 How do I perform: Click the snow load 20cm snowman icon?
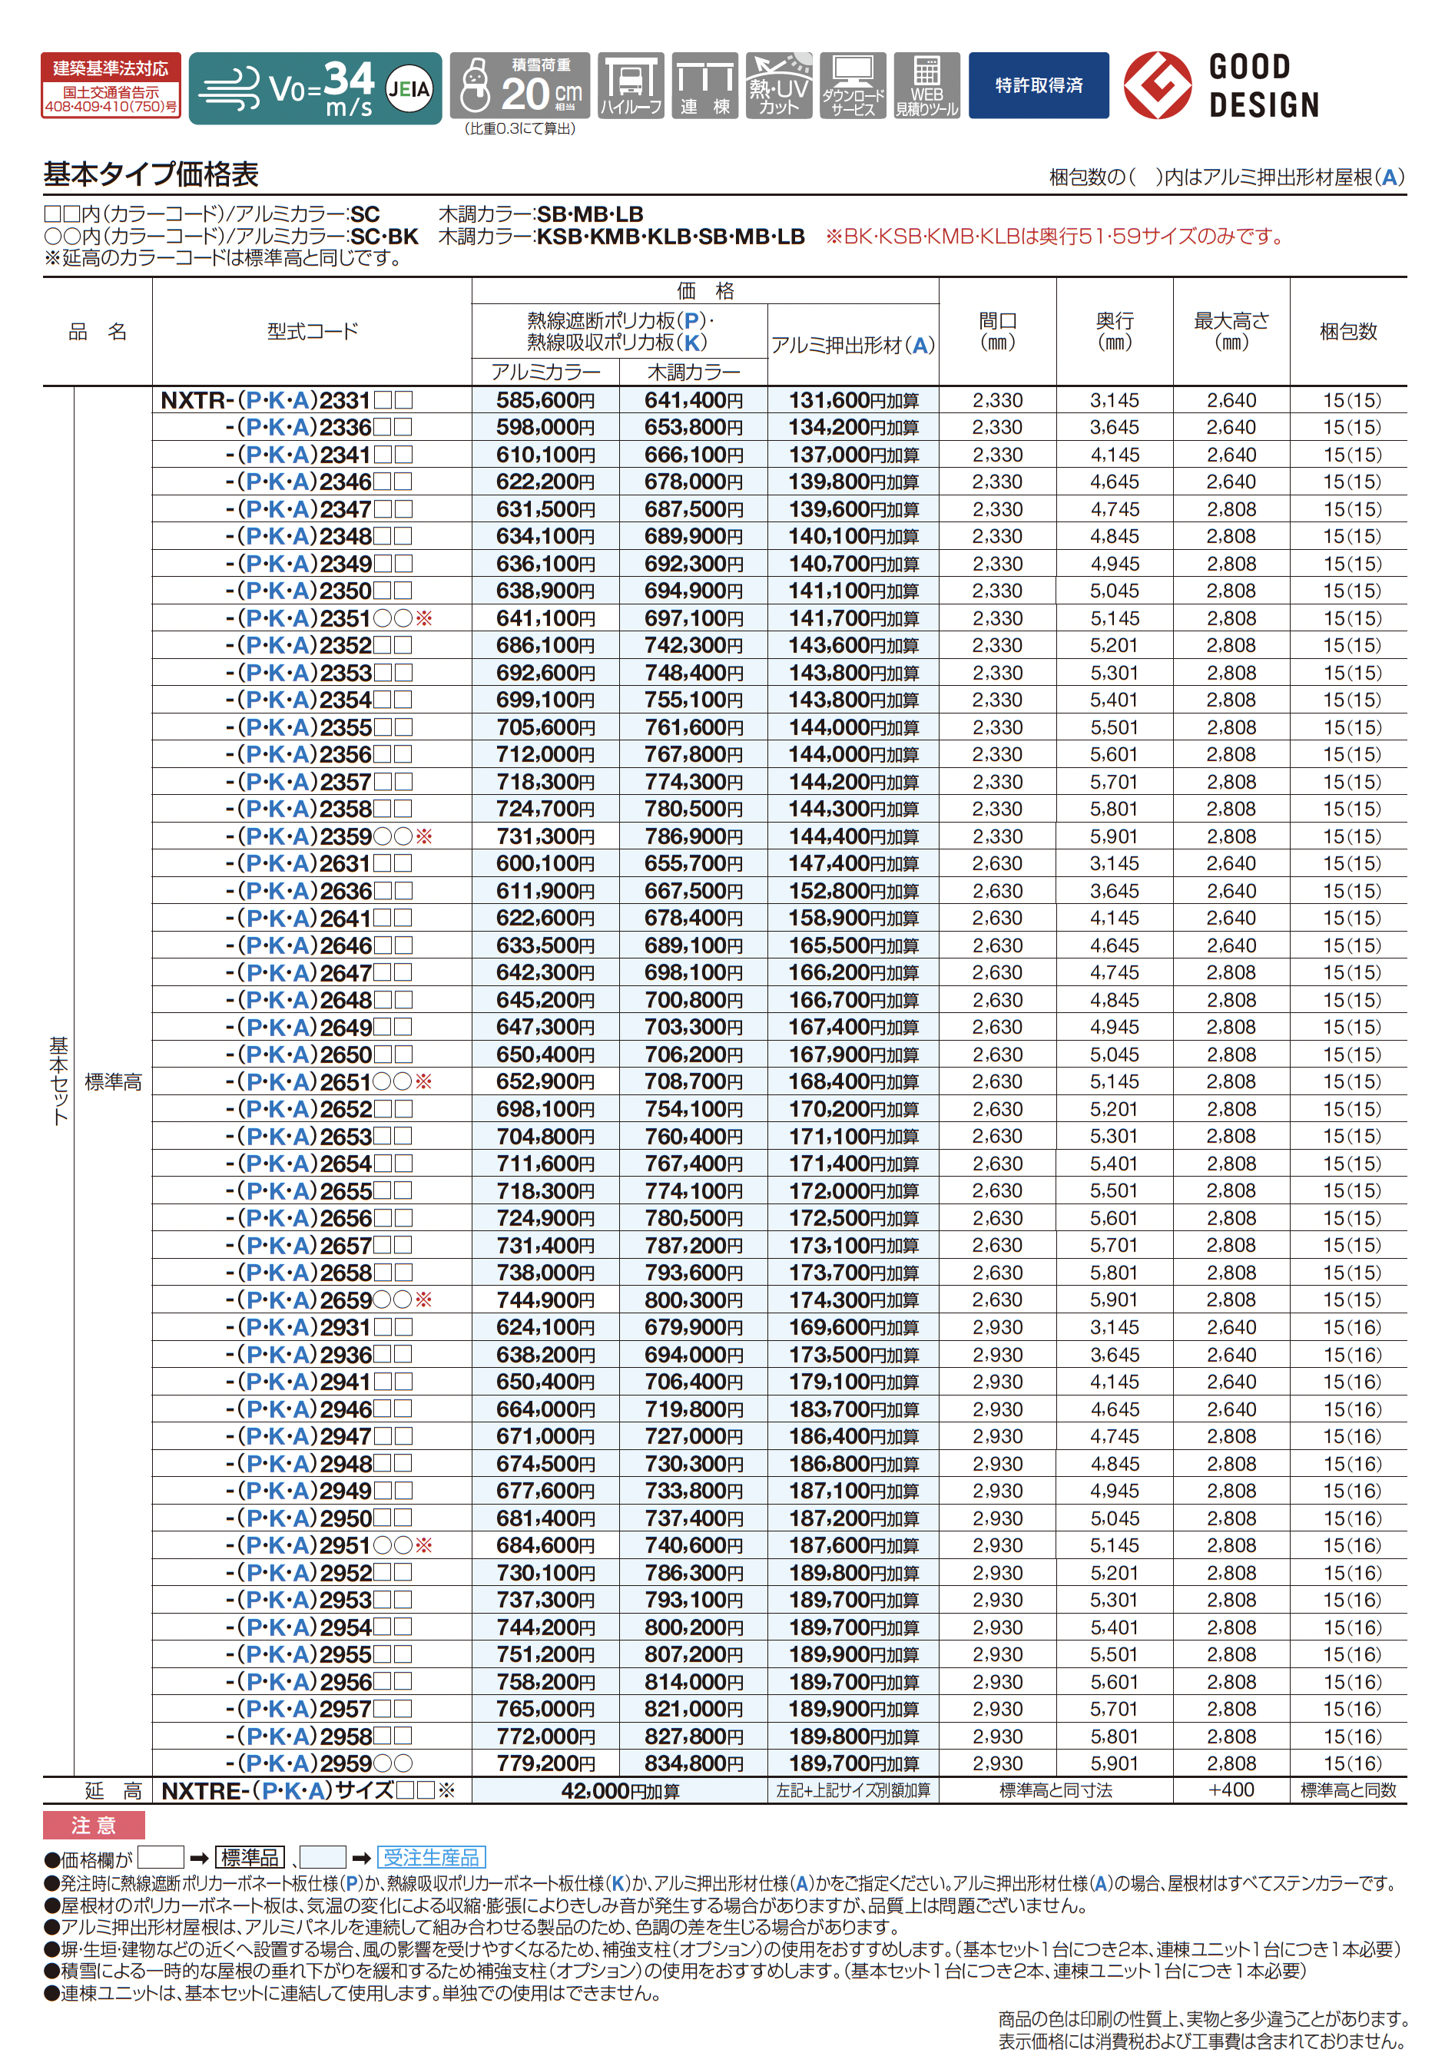pos(474,86)
